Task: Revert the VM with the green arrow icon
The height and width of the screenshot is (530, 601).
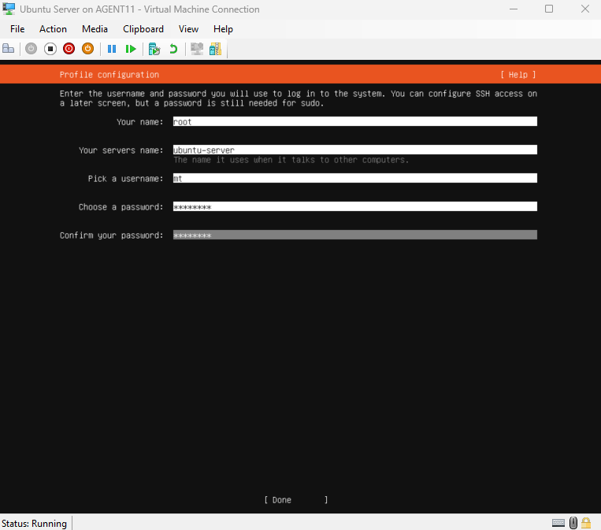Action: (173, 49)
